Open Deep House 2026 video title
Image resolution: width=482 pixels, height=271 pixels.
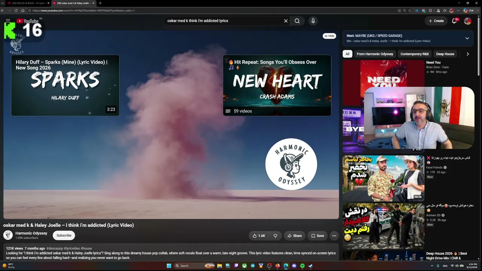[447, 256]
